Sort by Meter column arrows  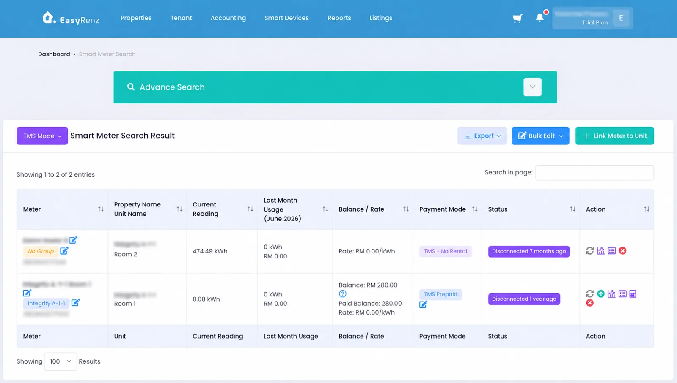101,209
